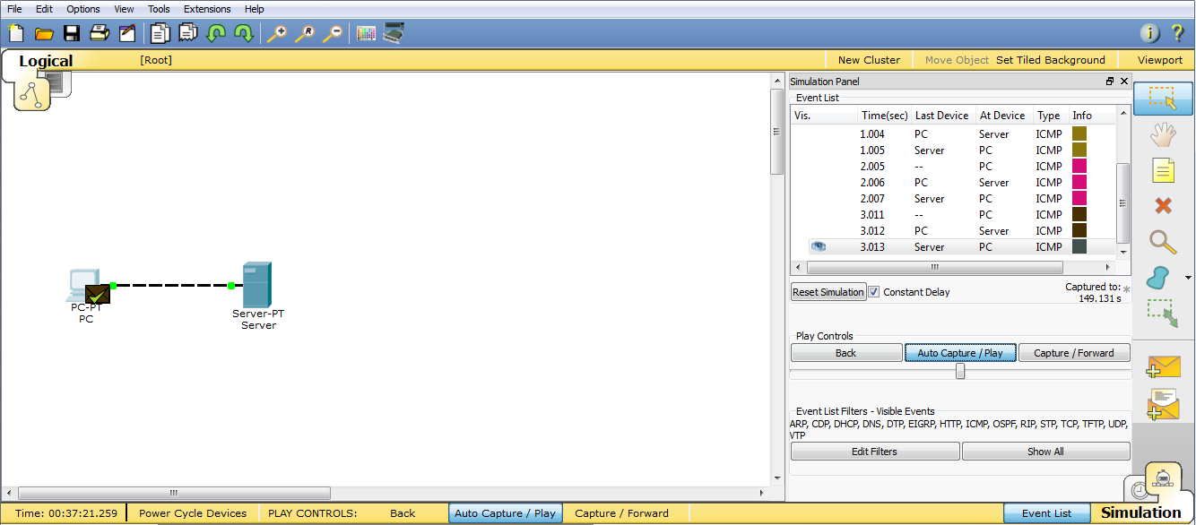Viewport: 1196px width, 525px height.
Task: Choose the Select tool
Action: click(1163, 99)
